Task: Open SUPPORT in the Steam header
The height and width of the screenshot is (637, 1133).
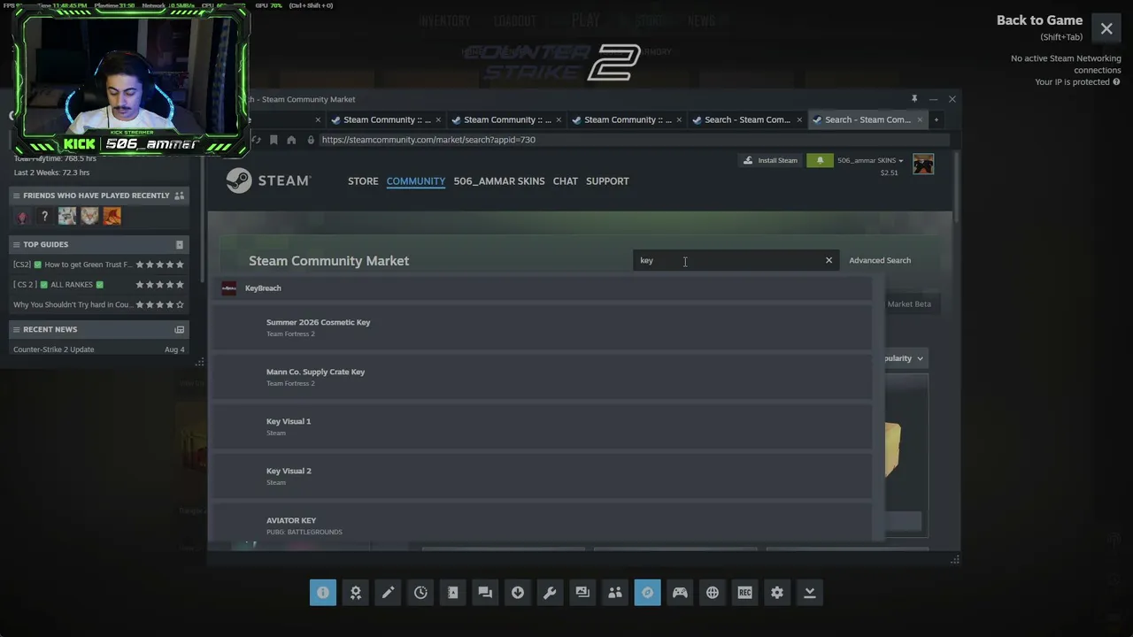Action: (x=607, y=181)
